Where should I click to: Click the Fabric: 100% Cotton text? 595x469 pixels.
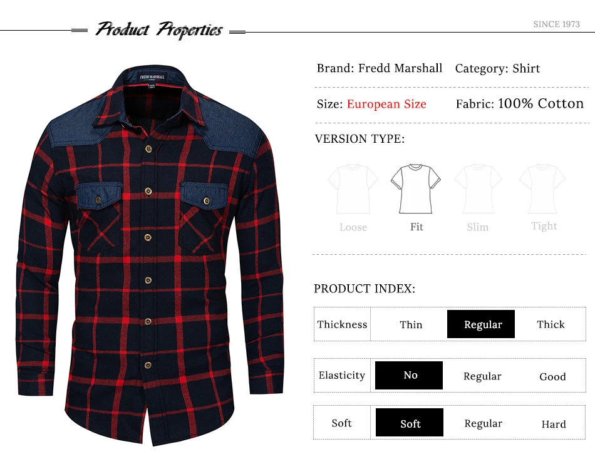(x=519, y=103)
